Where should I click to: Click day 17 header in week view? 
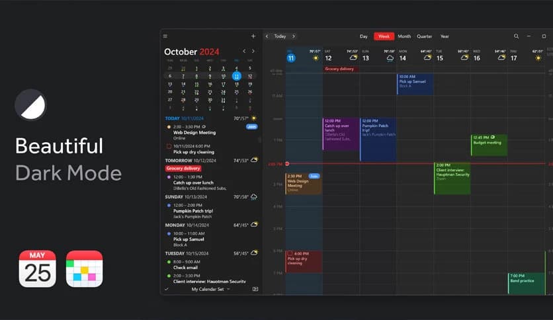[514, 58]
